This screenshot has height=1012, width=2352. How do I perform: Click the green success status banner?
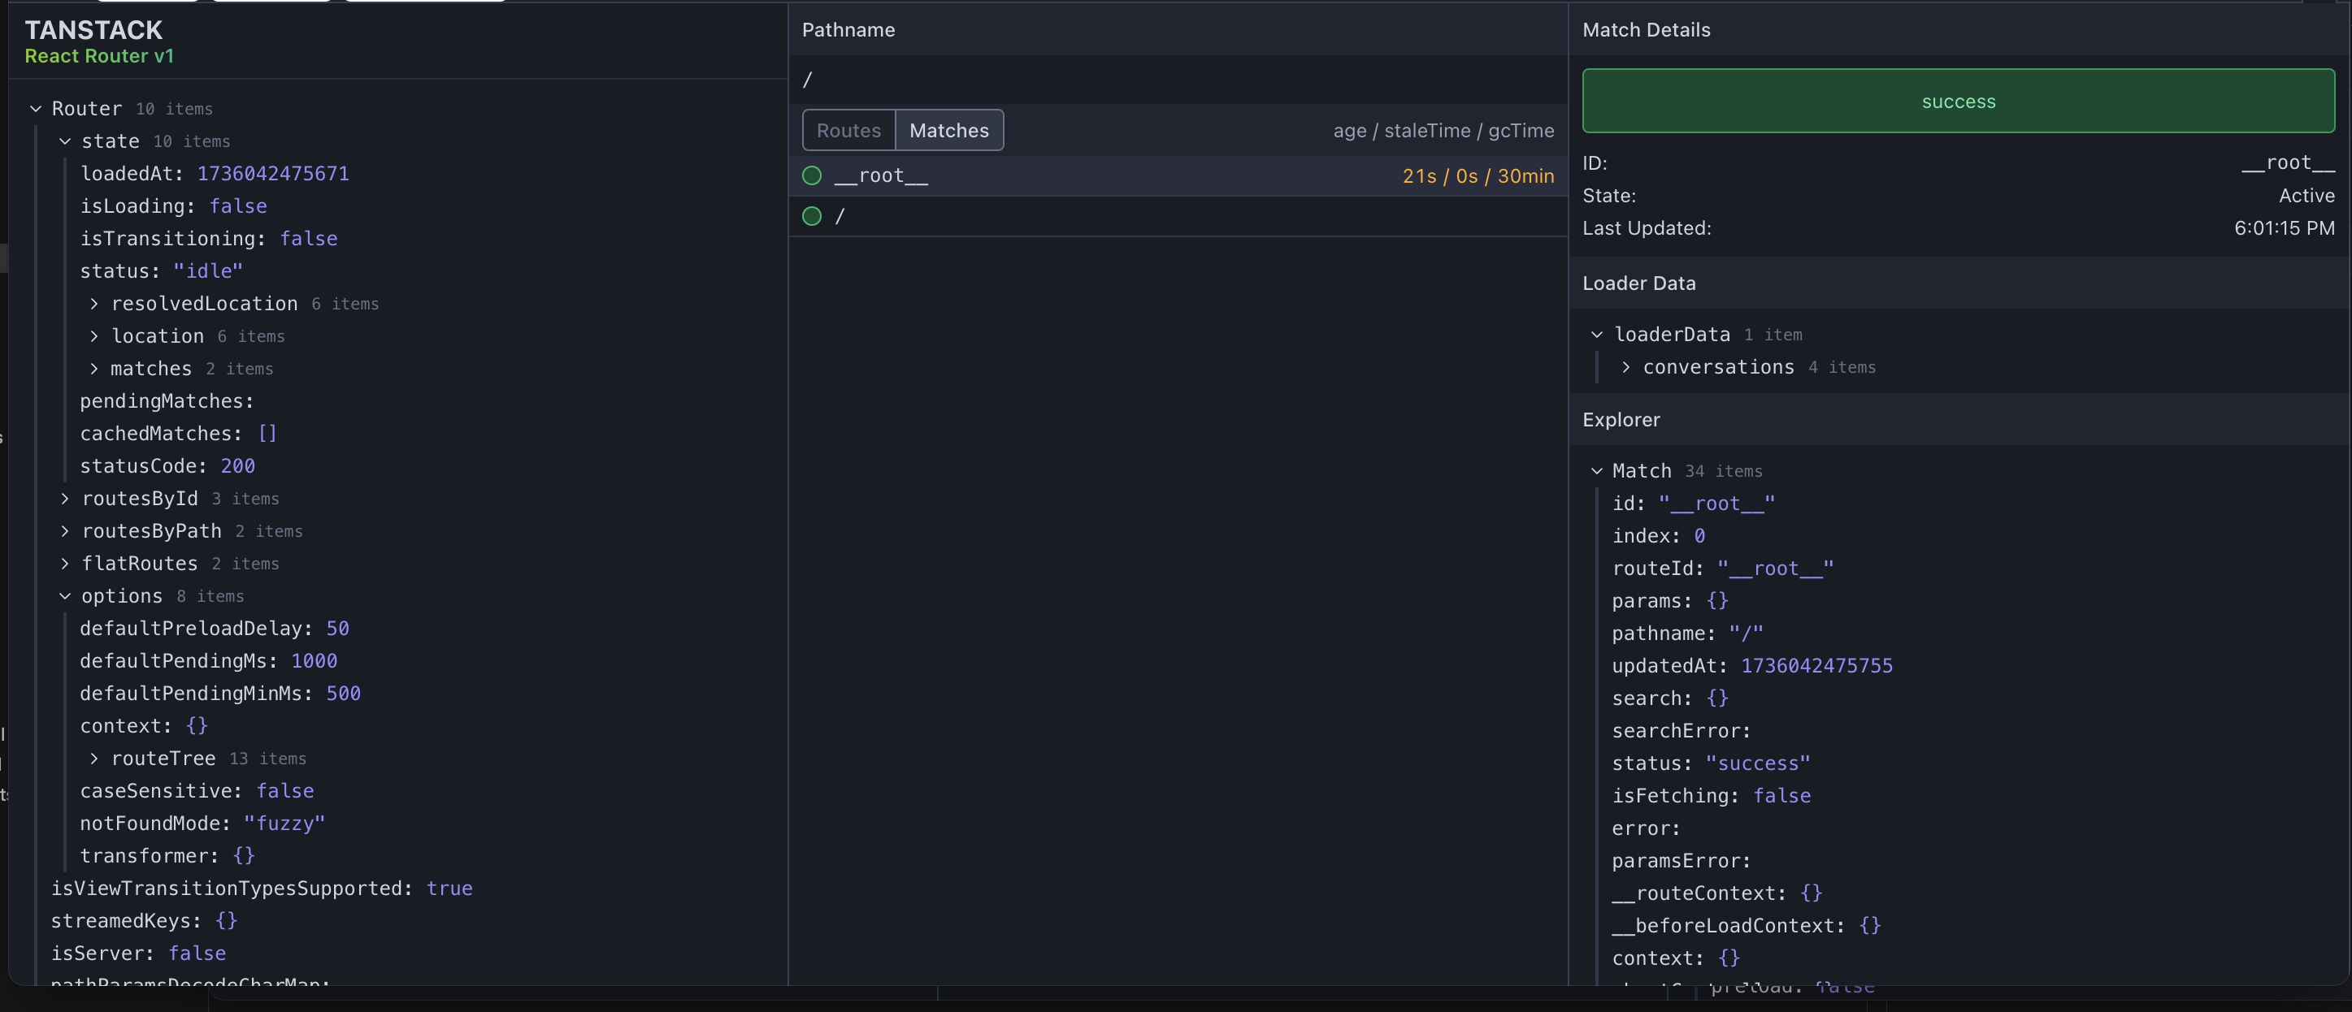pyautogui.click(x=1959, y=102)
